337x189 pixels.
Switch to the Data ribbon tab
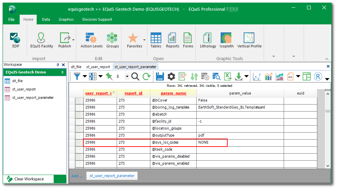click(46, 19)
